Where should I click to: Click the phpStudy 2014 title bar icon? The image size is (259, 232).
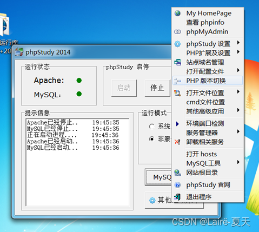tap(19, 52)
